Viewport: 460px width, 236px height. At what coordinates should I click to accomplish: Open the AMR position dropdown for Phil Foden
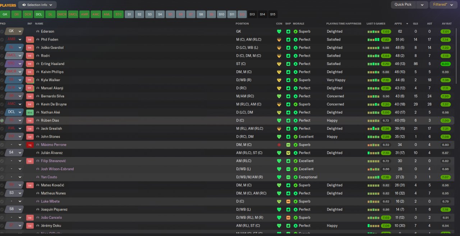coord(14,40)
